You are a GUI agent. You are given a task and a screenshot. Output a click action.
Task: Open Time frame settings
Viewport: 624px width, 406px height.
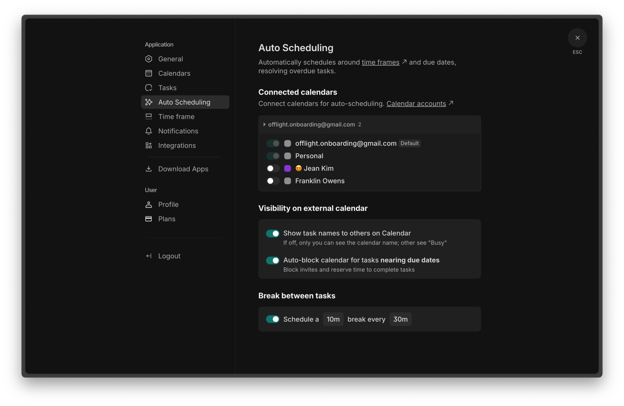[185, 116]
